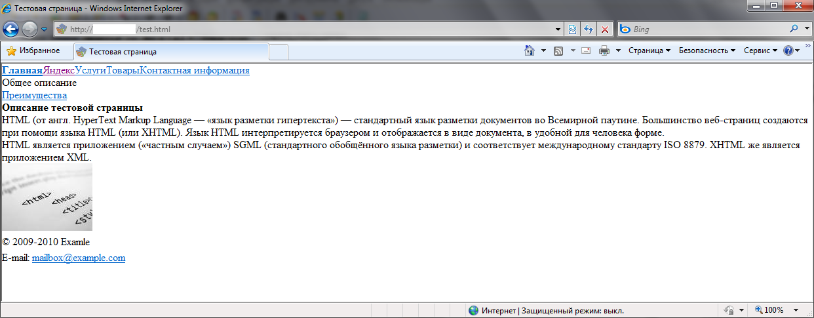This screenshot has height=318, width=814.
Task: Refresh the page with the blue arrows icon
Action: click(x=589, y=30)
